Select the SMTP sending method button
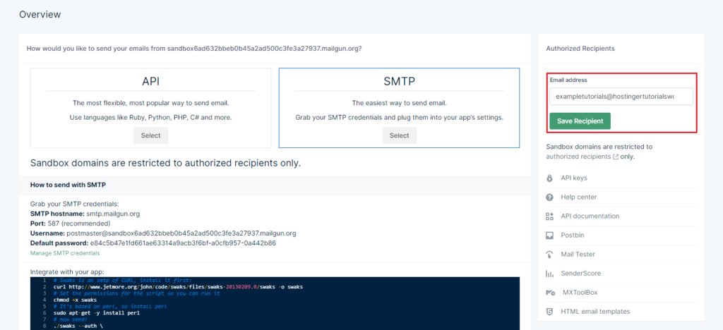Screen dimensions: 723x330 click(400, 136)
